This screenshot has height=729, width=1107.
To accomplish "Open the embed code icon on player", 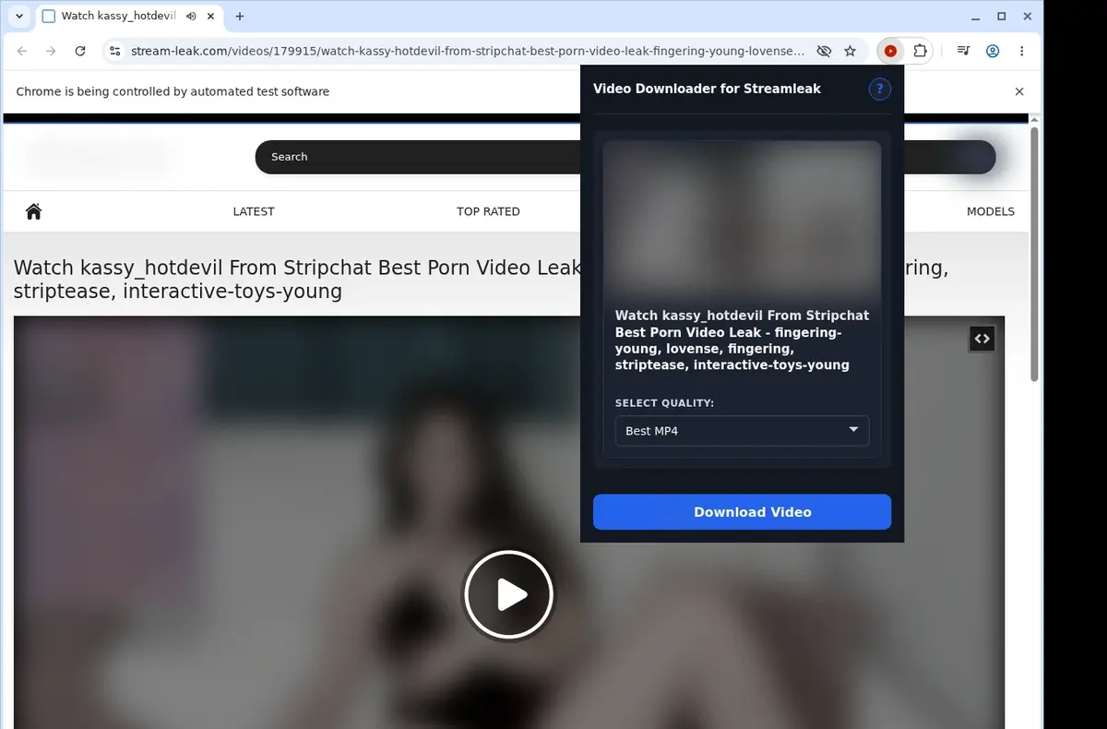I will (982, 339).
